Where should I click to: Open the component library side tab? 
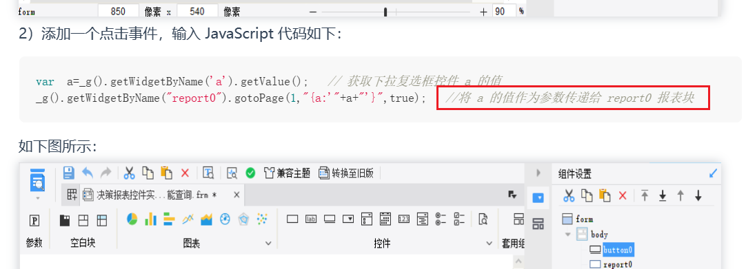(538, 224)
